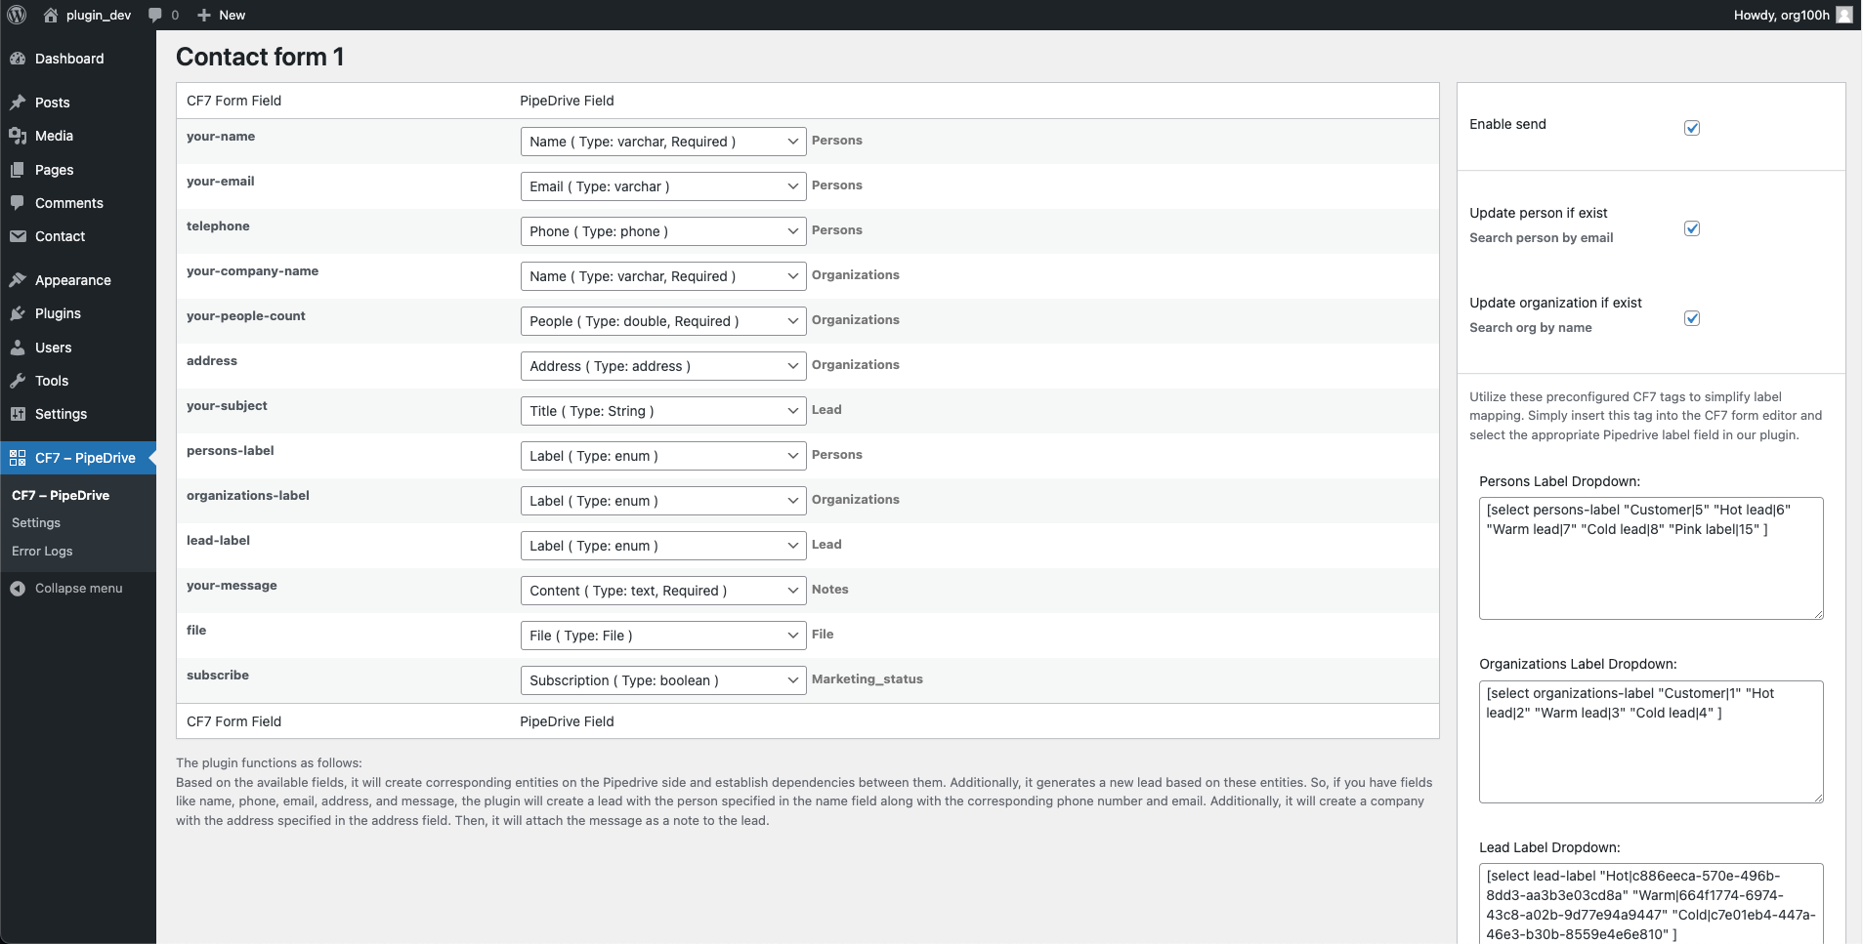This screenshot has height=944, width=1863.
Task: Open Tools menu item
Action: (x=78, y=381)
